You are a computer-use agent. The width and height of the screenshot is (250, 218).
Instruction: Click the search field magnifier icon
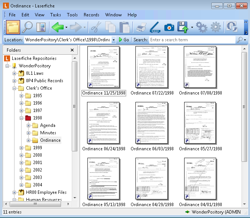(240, 40)
